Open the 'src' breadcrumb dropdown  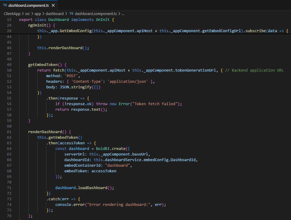27,14
